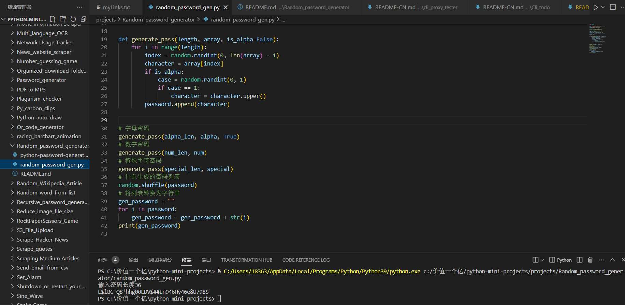This screenshot has width=625, height=305.
Task: Collapse the Random_password_generator folder
Action: click(x=45, y=146)
